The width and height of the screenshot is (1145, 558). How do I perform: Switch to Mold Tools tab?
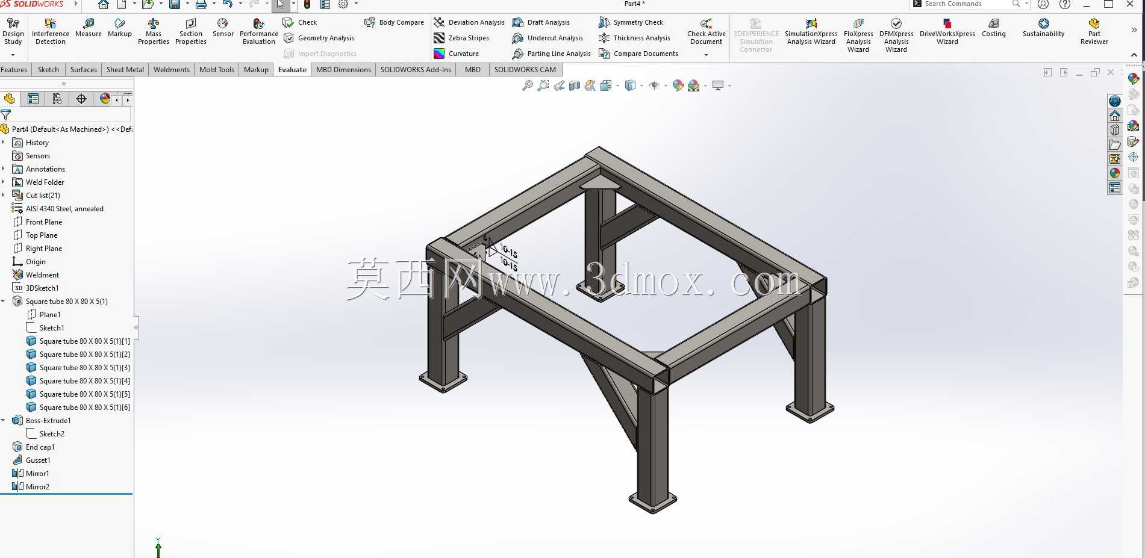(x=217, y=70)
